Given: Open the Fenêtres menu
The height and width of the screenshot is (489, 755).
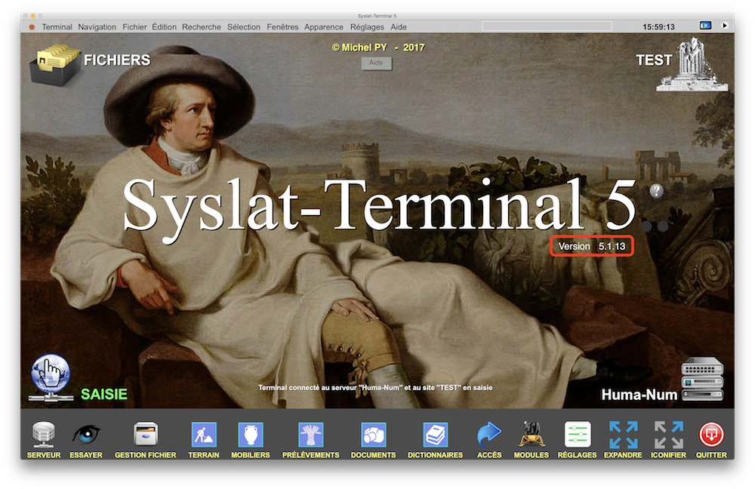Looking at the screenshot, I should [x=282, y=27].
